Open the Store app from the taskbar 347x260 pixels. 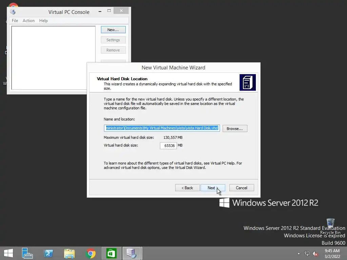[111, 253]
